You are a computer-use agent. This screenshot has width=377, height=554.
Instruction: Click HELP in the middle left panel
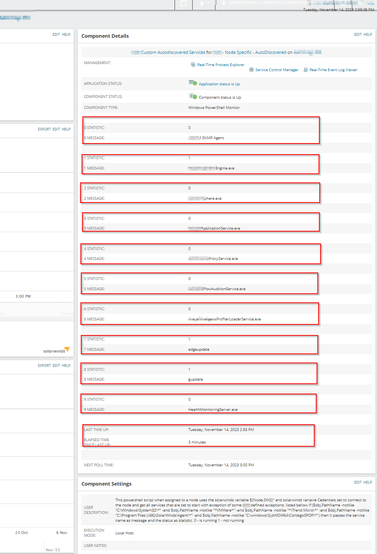(x=66, y=129)
